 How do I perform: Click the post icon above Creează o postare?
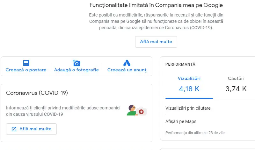click(26, 63)
